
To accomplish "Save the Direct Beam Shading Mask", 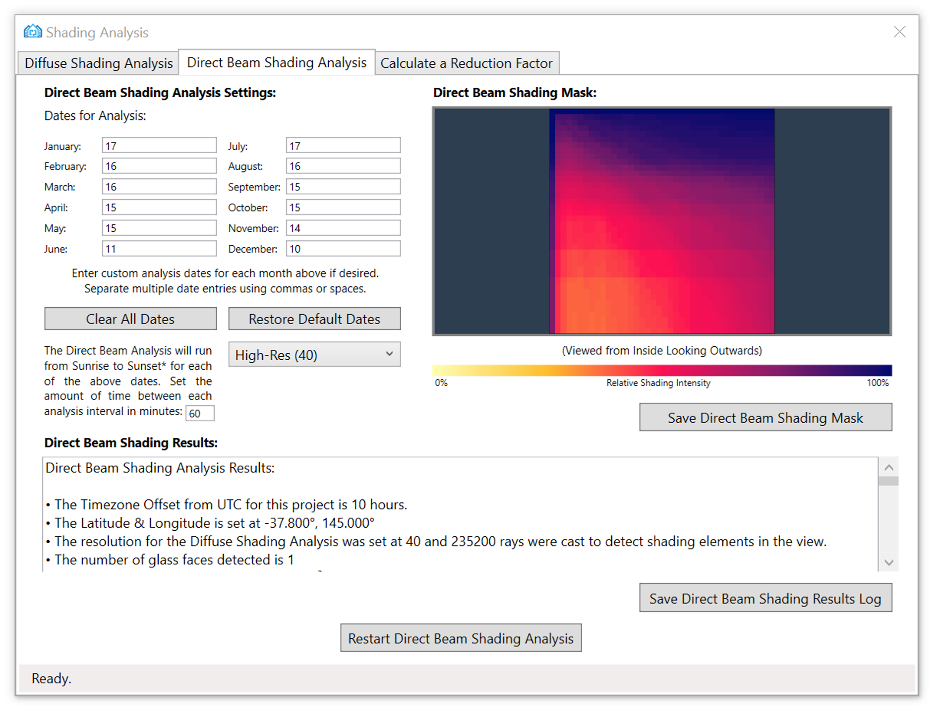I will pos(765,417).
